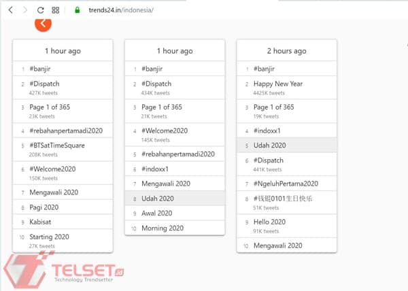The width and height of the screenshot is (408, 291).
Task: Open #NgeluhPertama2020 trend
Action: tap(286, 184)
